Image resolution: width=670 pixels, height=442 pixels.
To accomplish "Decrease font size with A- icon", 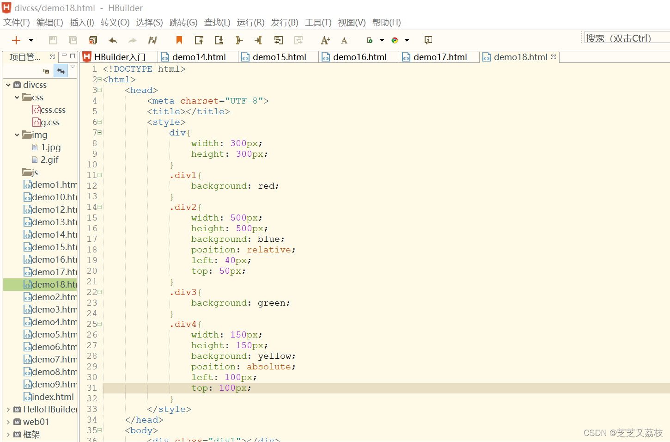I will coord(345,40).
